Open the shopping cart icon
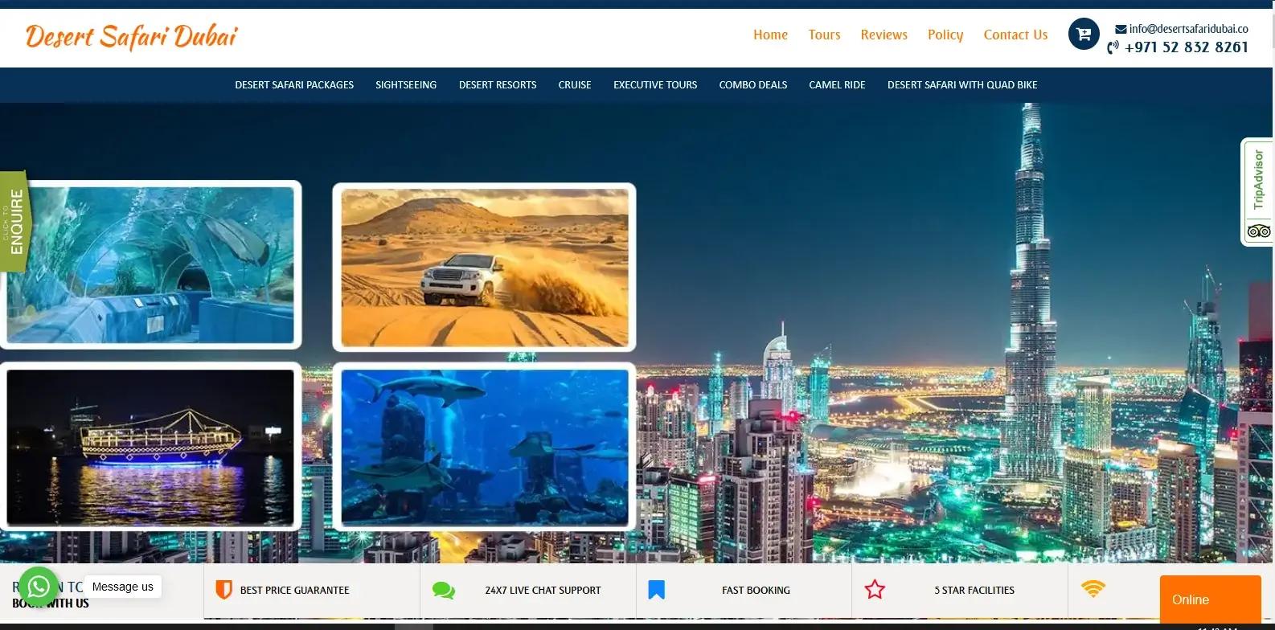This screenshot has width=1275, height=630. point(1083,35)
